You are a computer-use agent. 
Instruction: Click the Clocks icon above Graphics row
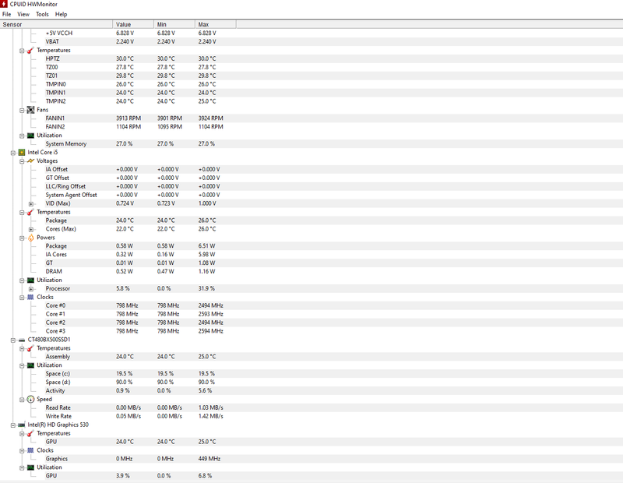(x=30, y=450)
